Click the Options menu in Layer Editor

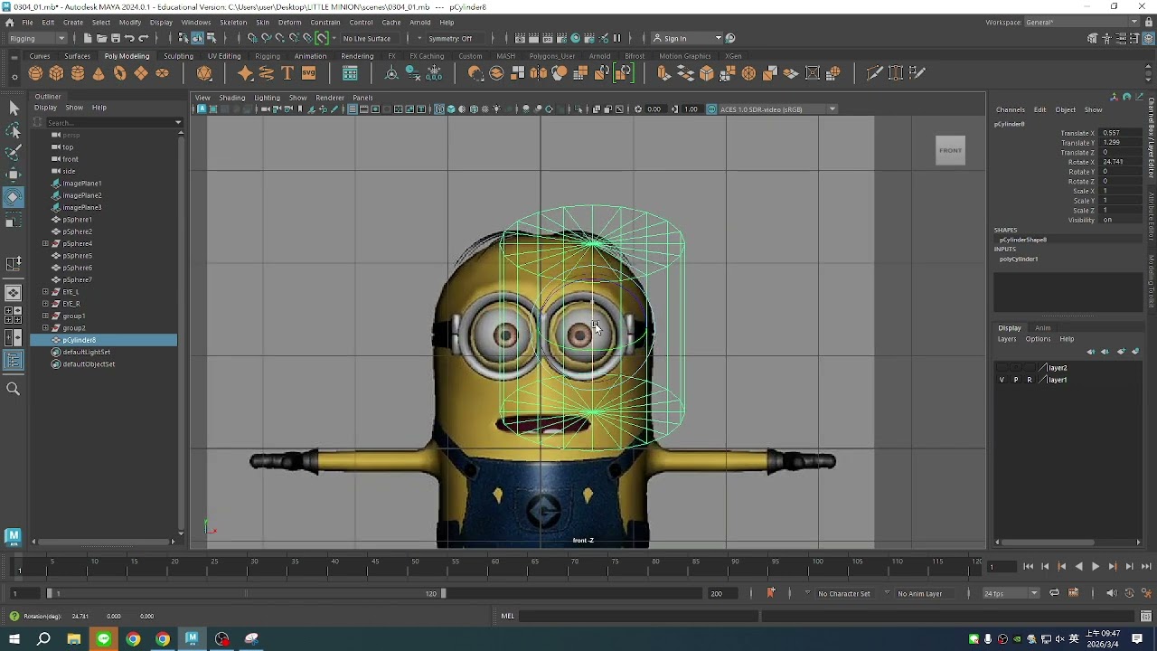1038,340
